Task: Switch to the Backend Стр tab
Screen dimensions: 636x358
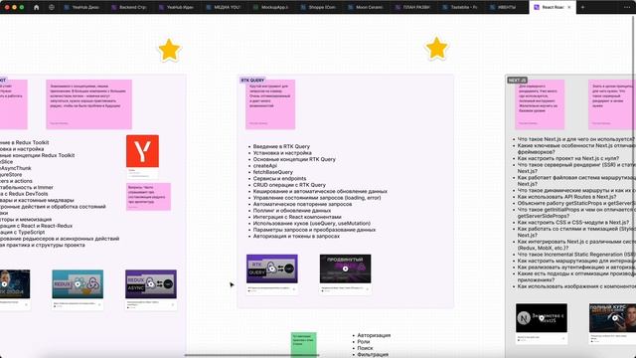Action: (129, 7)
